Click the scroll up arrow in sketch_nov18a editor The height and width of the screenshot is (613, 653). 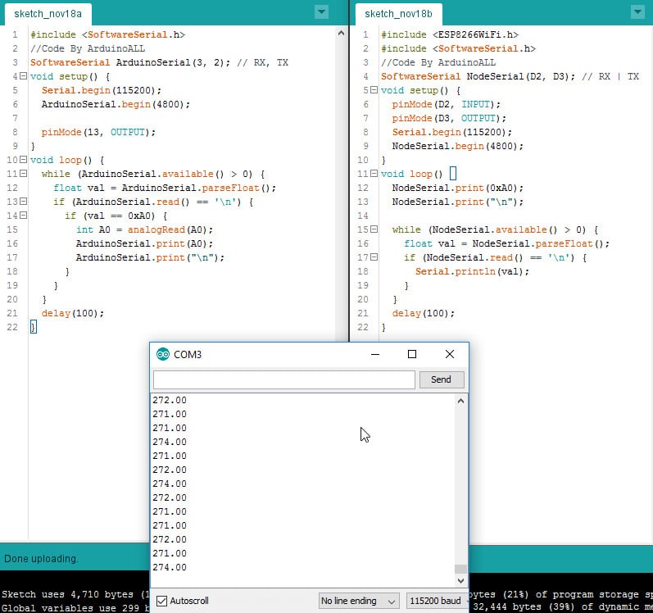point(341,33)
